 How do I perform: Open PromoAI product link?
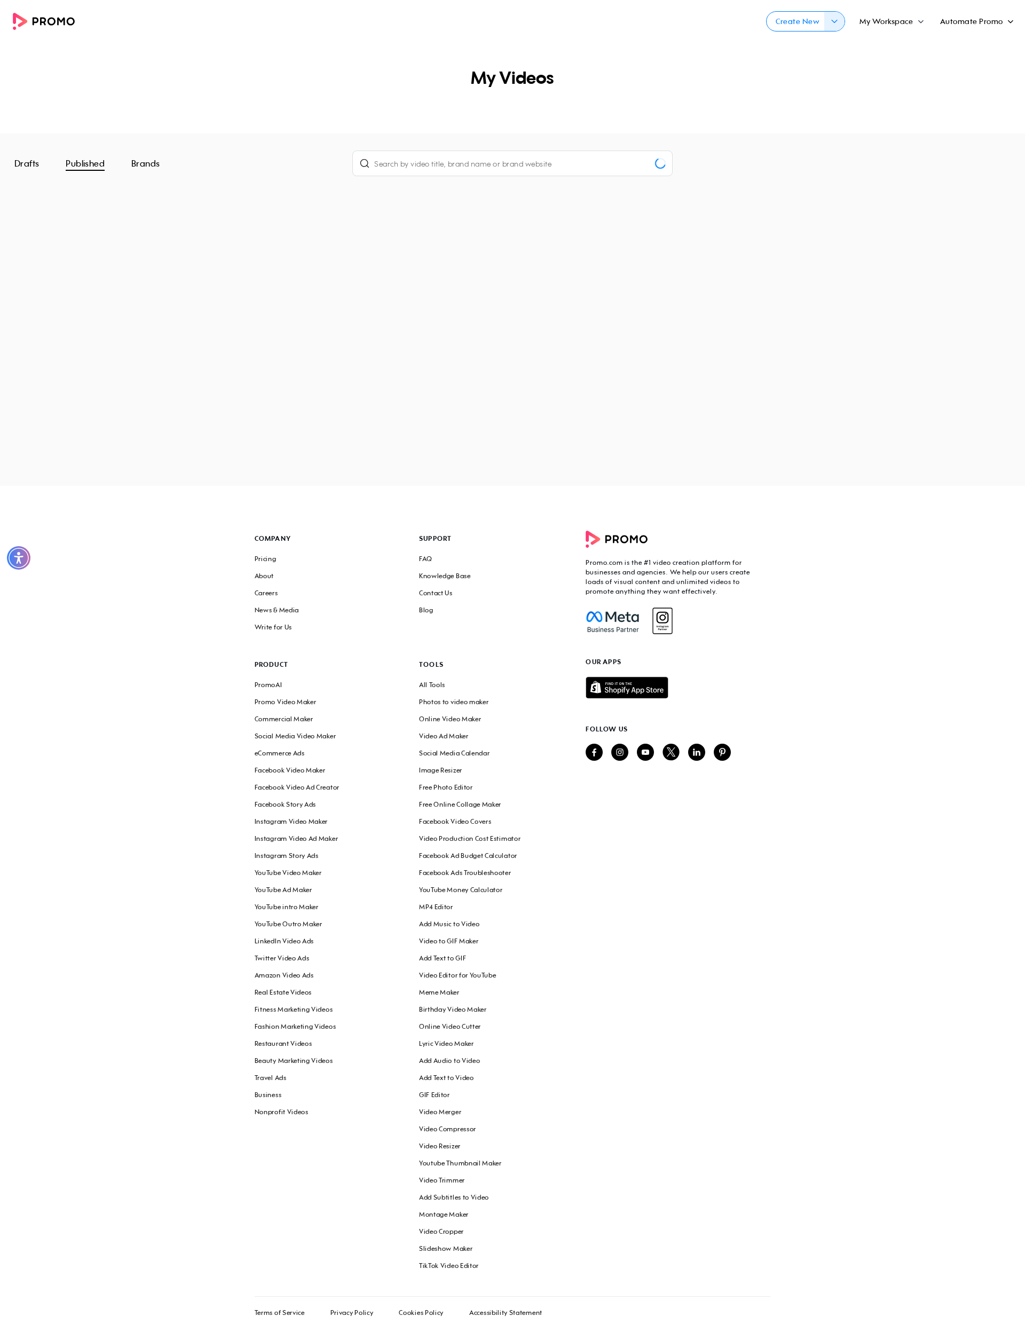coord(268,685)
